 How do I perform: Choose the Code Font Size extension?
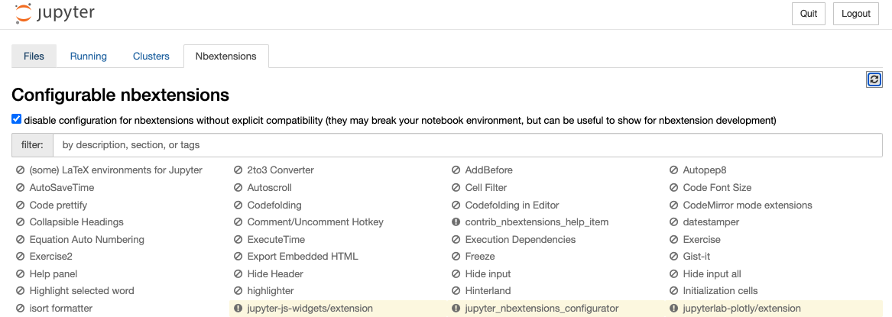[717, 188]
